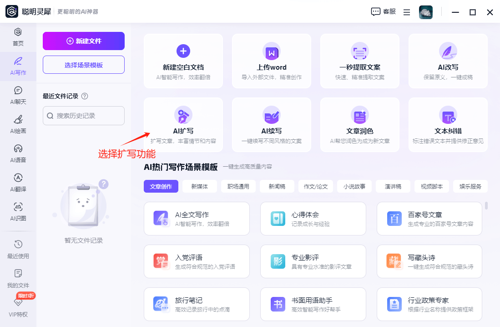Open 我的文件 in sidebar
500x327 pixels.
(x=18, y=279)
